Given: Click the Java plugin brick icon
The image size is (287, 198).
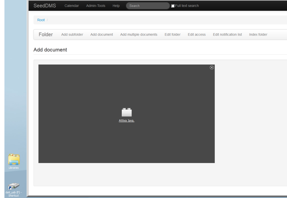Looking at the screenshot, I should tap(127, 112).
